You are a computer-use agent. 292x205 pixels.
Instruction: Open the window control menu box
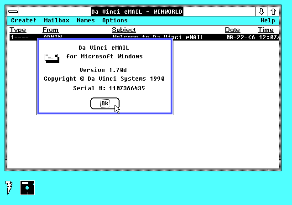coord(13,12)
